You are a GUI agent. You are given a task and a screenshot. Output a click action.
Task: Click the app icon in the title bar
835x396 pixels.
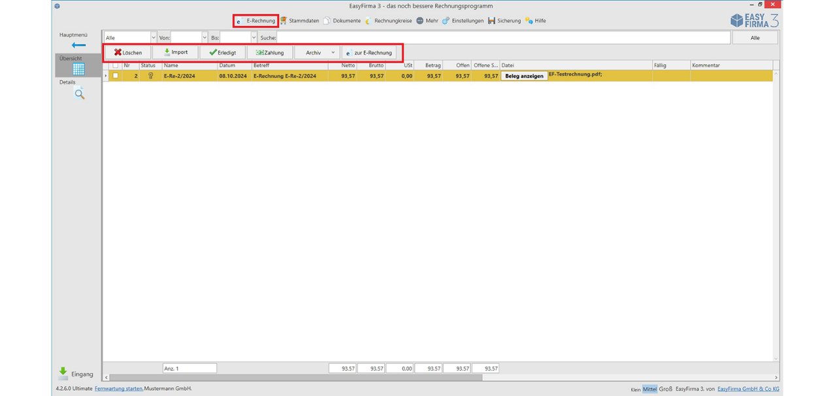coord(57,6)
